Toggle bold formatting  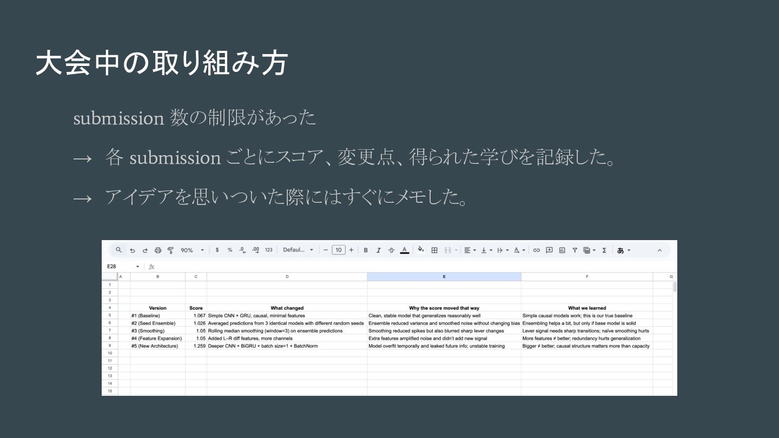point(366,250)
